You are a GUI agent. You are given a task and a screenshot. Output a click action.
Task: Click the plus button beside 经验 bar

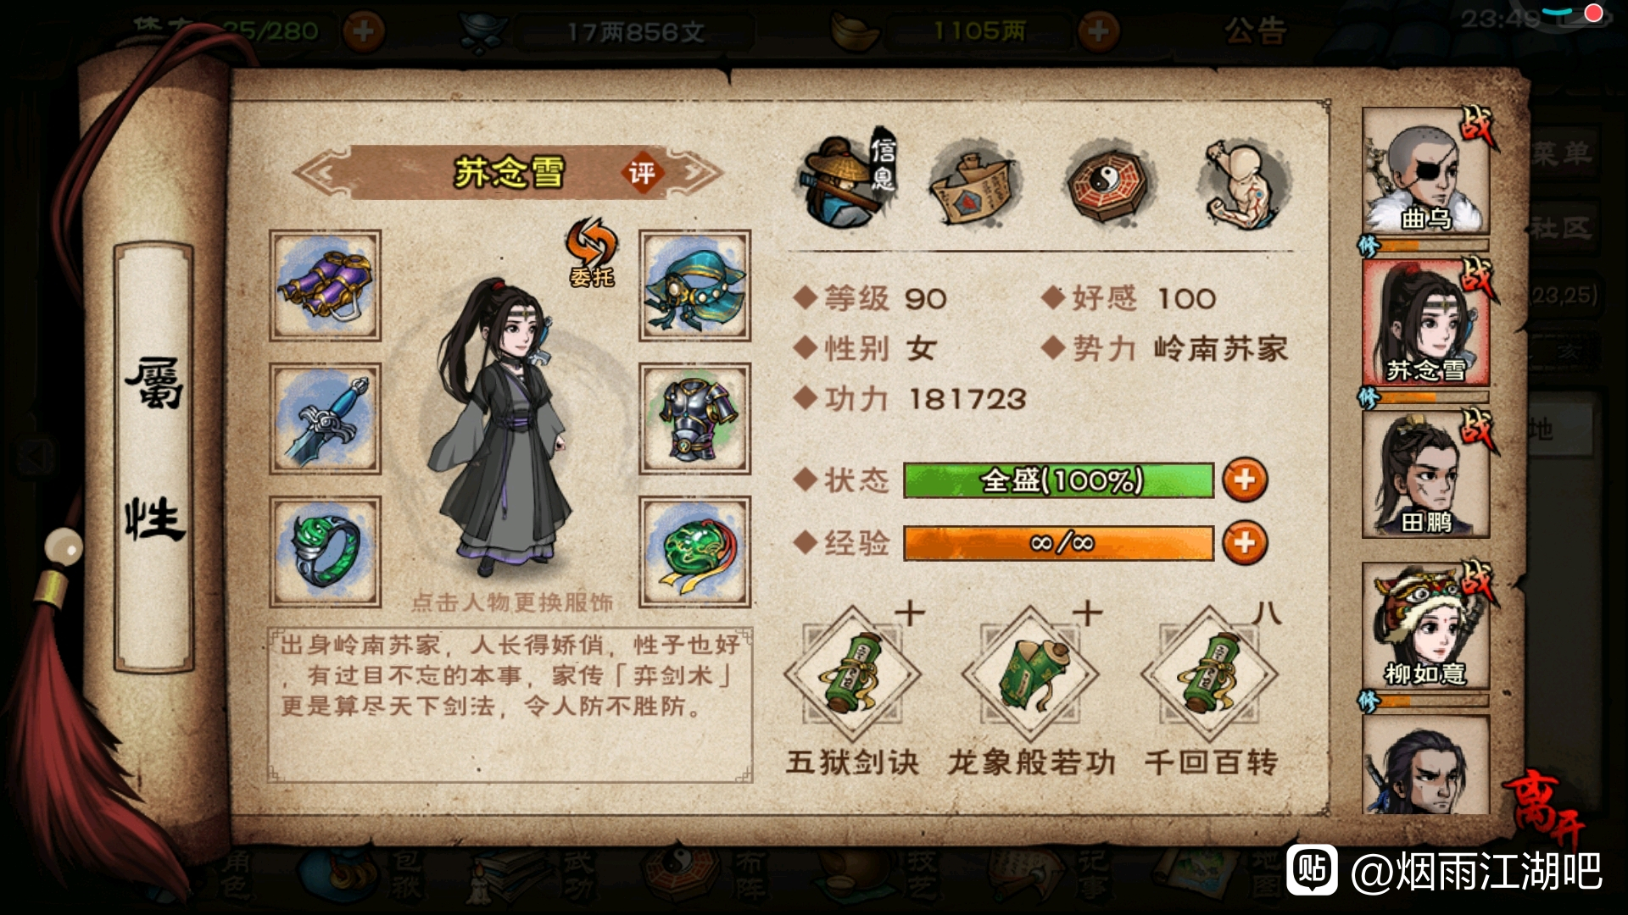pyautogui.click(x=1245, y=542)
